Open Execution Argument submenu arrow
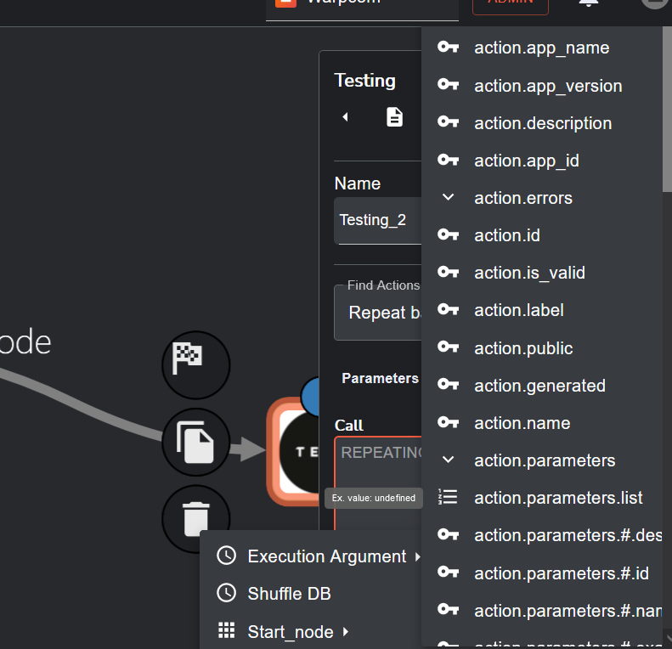Image resolution: width=672 pixels, height=649 pixels. (418, 557)
